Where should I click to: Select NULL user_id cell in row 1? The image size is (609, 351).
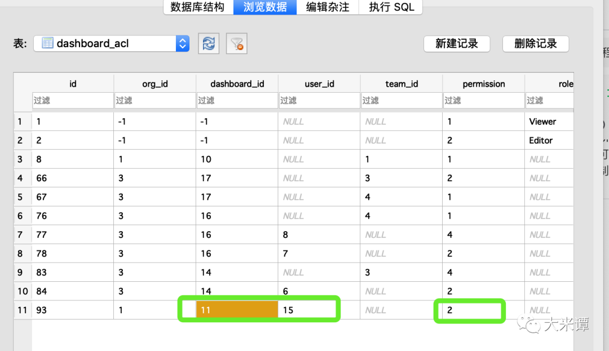point(319,121)
